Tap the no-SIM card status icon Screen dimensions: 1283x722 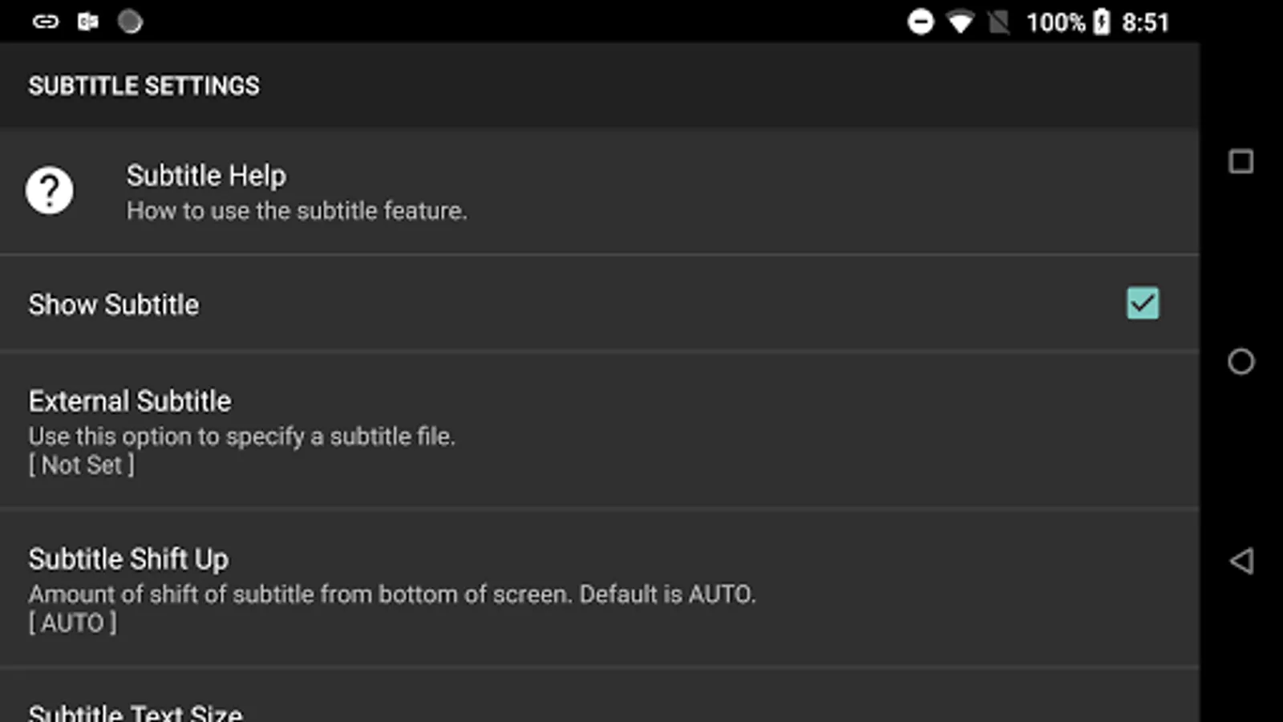click(999, 22)
